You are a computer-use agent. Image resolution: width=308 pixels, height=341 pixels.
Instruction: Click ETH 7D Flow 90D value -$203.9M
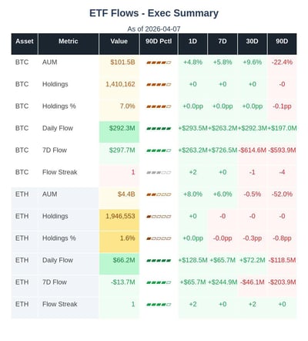(282, 282)
